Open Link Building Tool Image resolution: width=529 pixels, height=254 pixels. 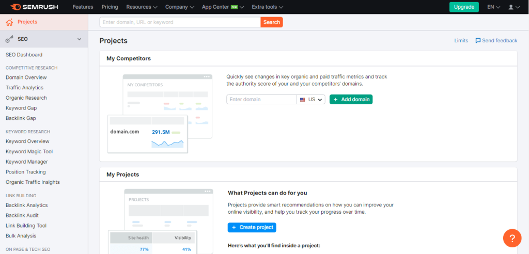[x=26, y=225]
